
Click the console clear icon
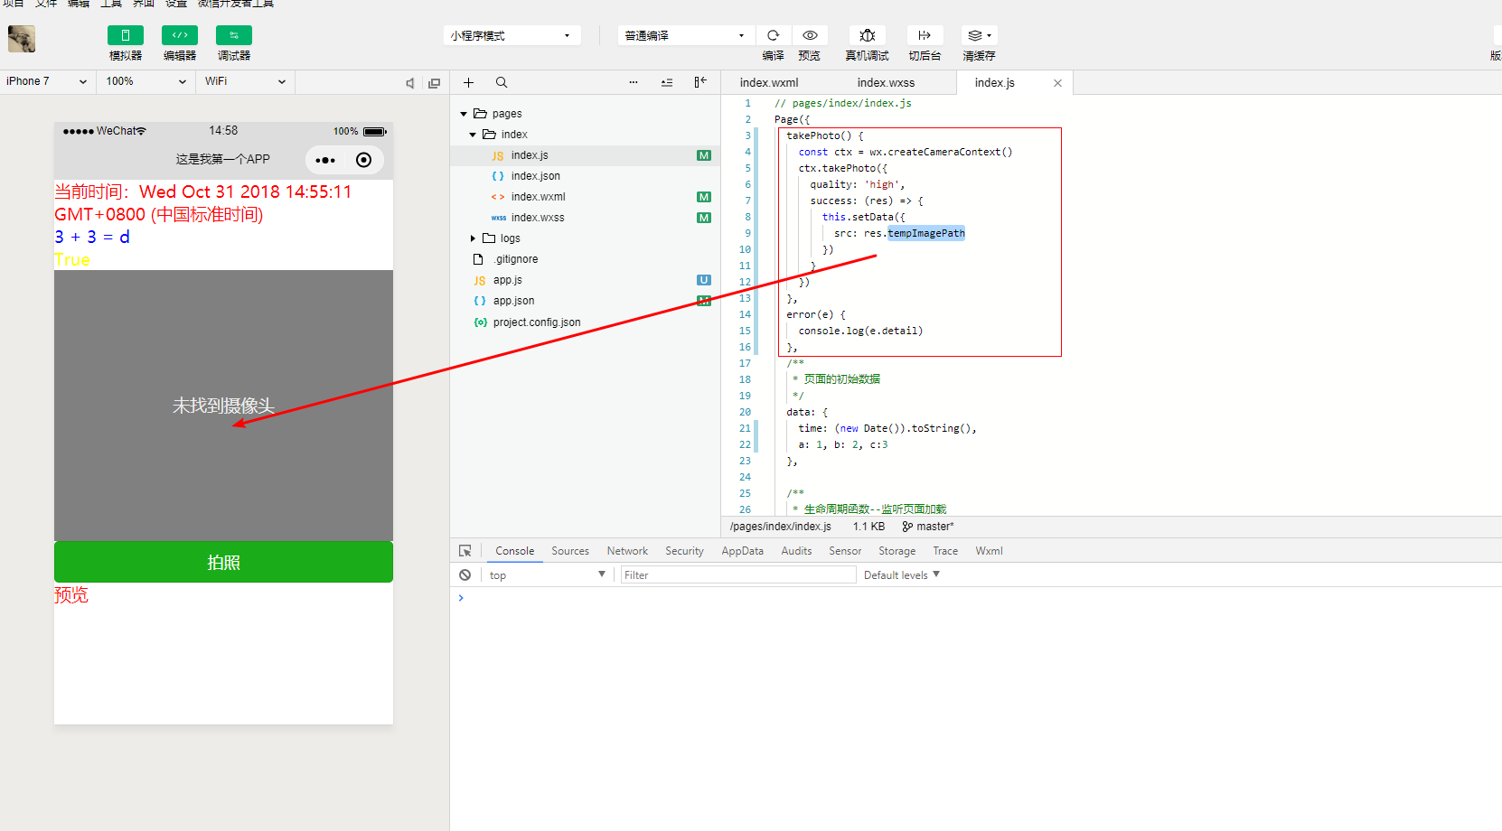click(465, 574)
